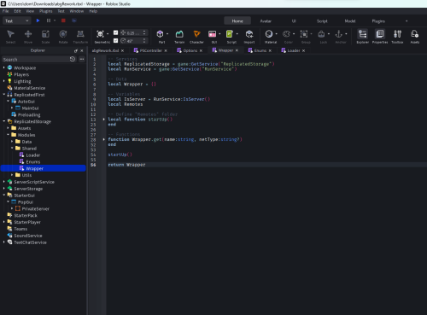Toggle the move snapping checkbox

(115, 32)
